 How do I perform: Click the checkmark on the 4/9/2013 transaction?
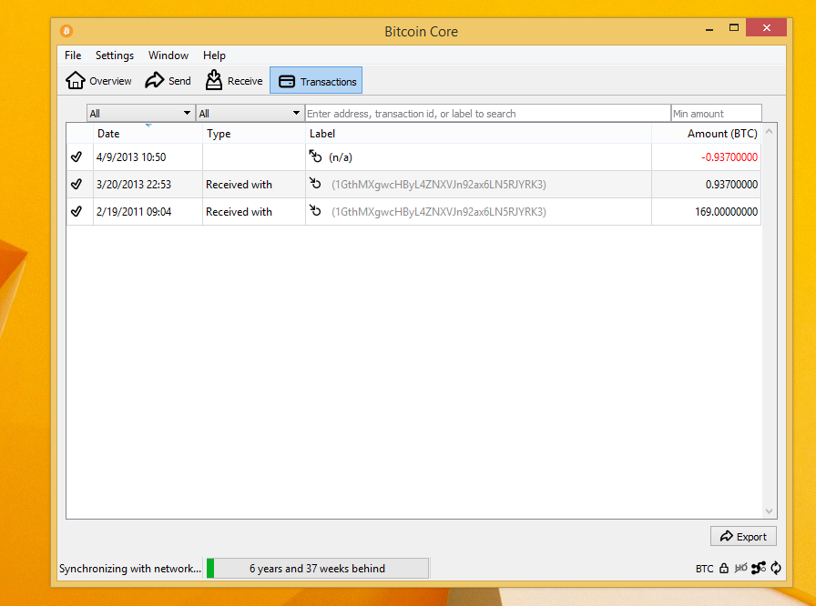point(78,157)
